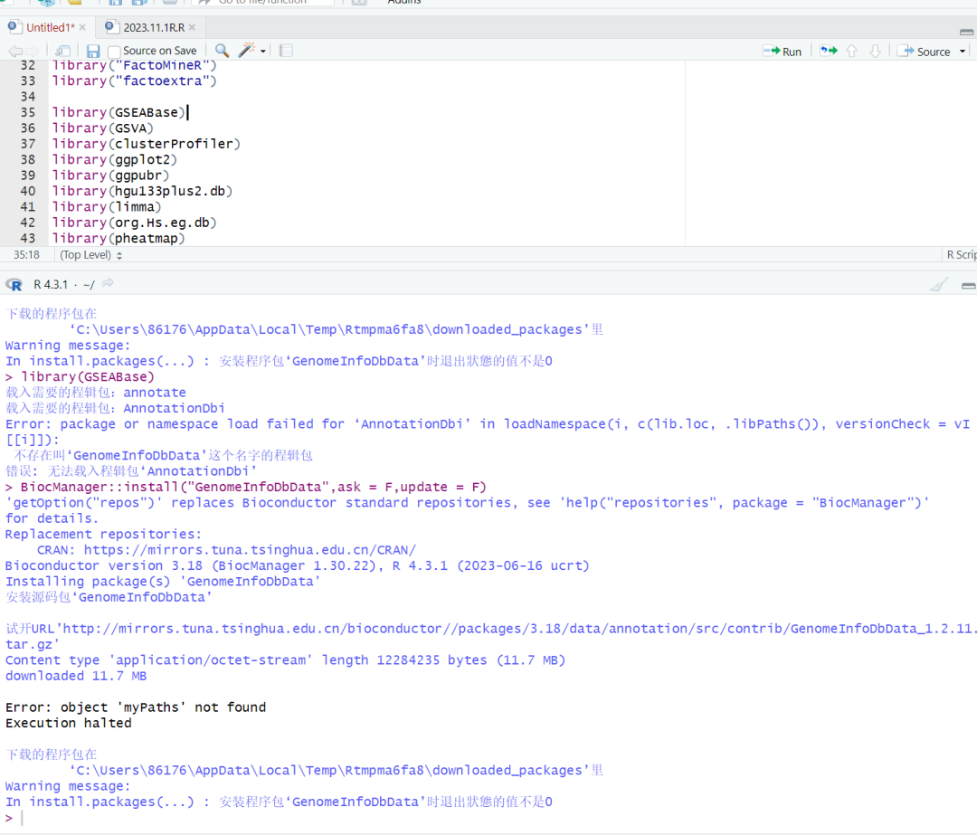
Task: Click the 35:18 cursor position indicator
Action: (x=27, y=255)
